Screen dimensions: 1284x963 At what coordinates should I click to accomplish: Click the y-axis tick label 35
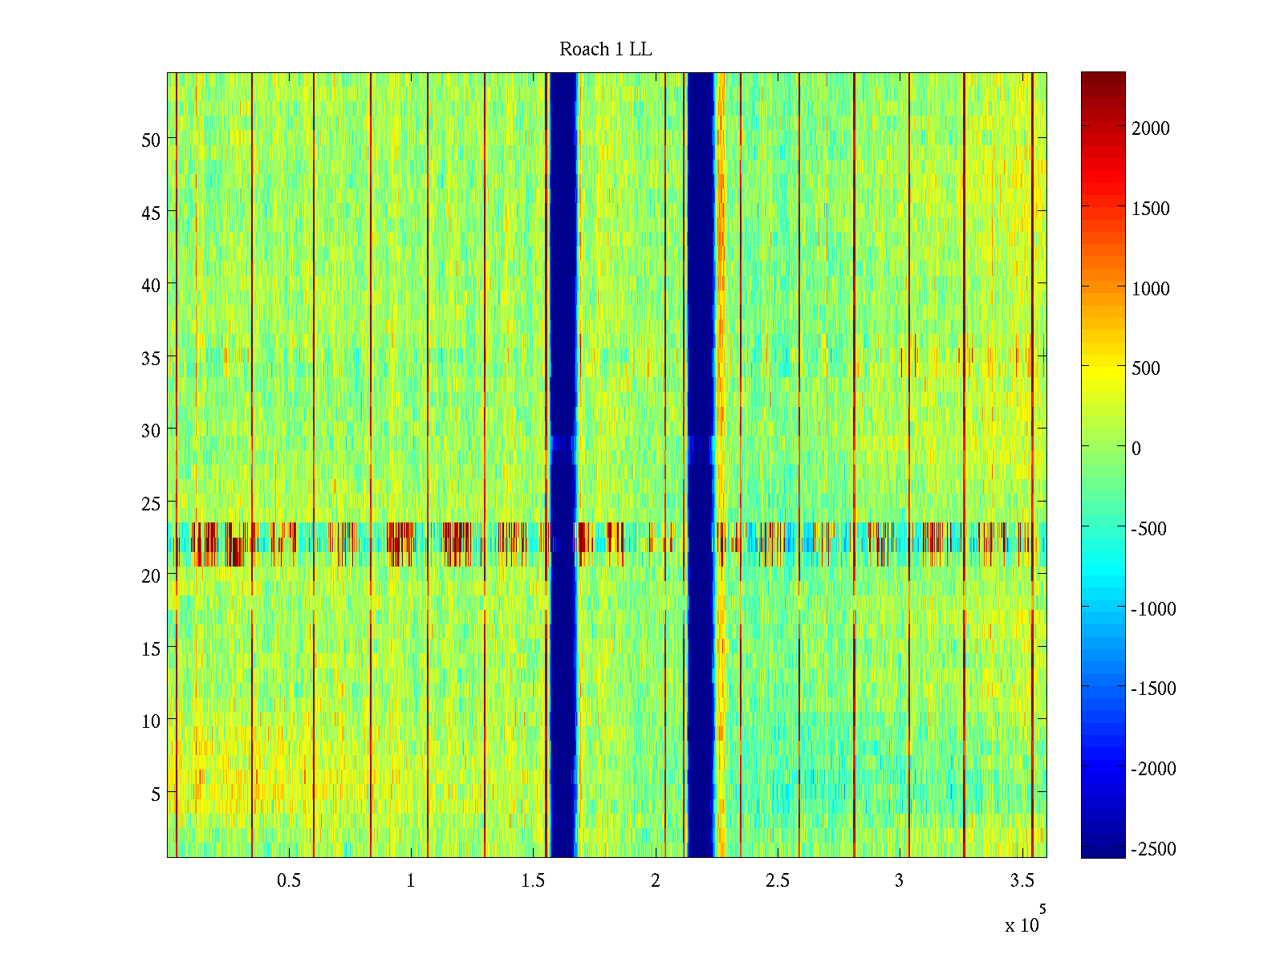[151, 358]
